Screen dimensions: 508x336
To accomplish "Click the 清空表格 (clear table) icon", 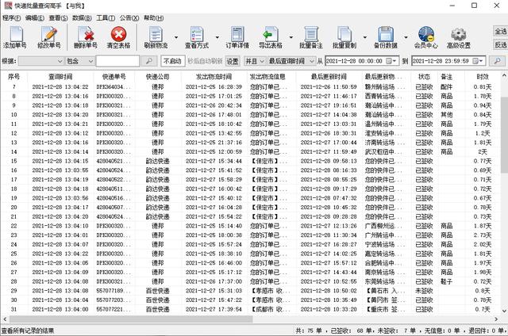I will [119, 36].
